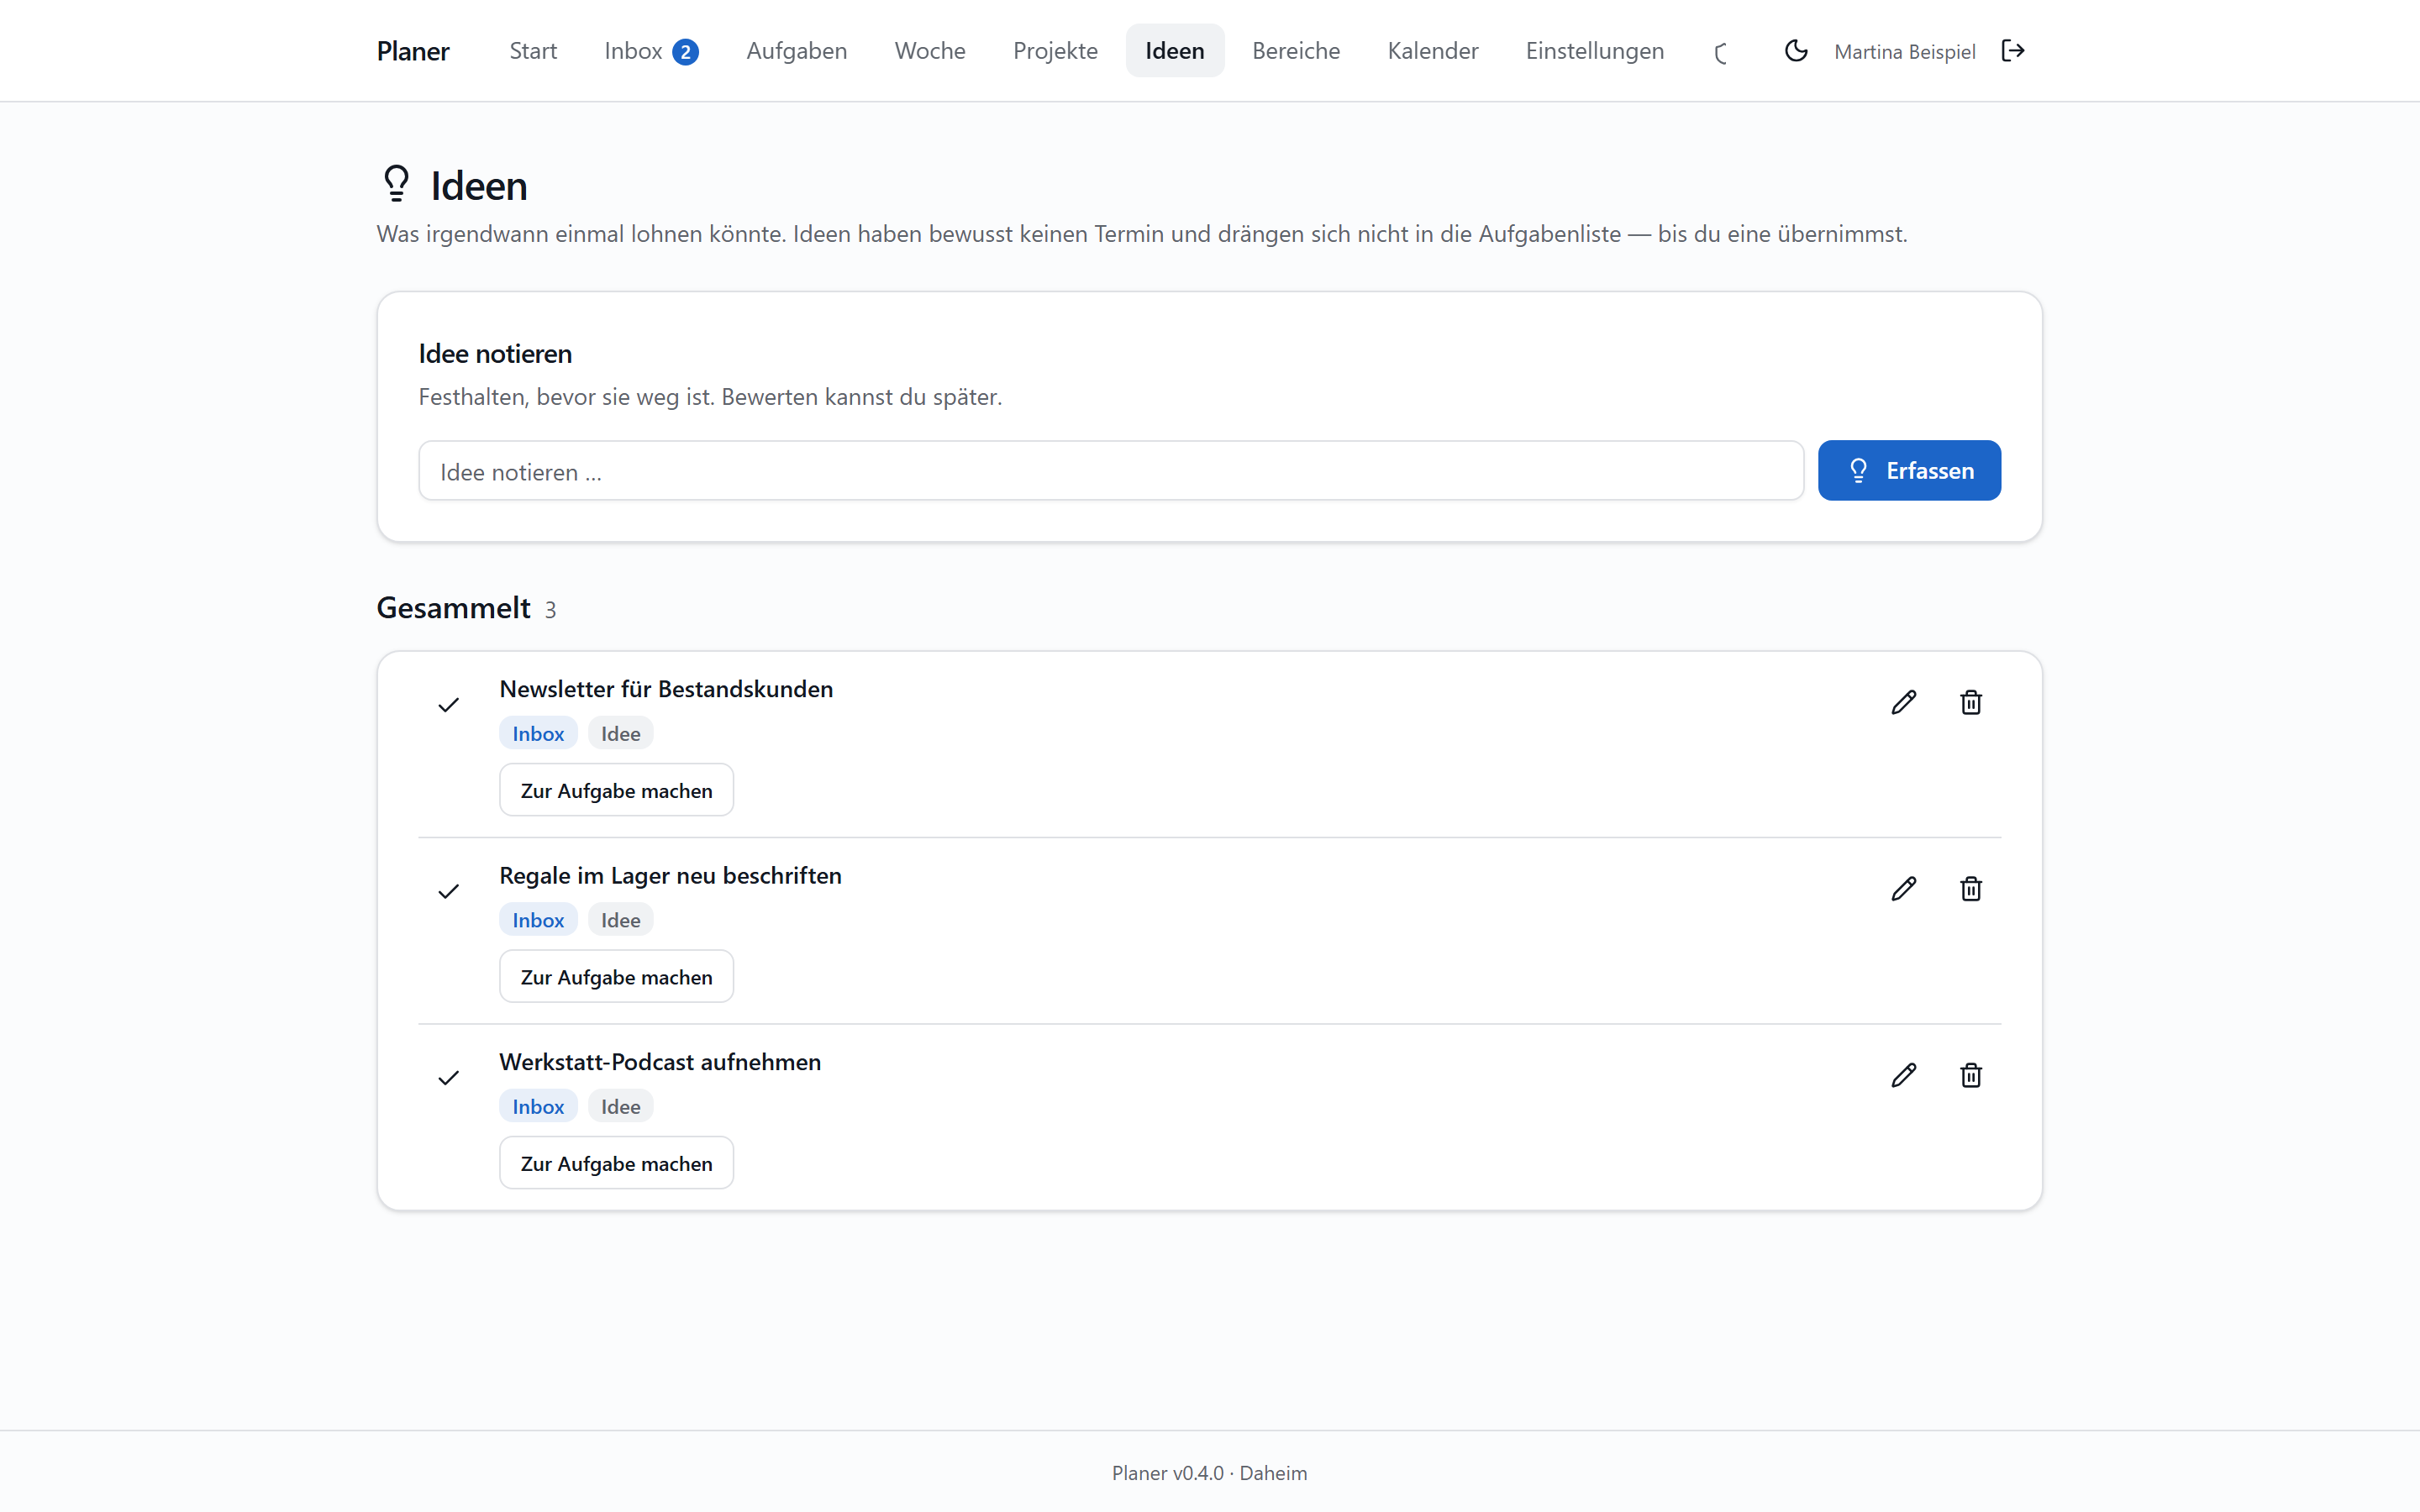
Task: Tick the Werkstatt-Podcast aufnehmen checkmark
Action: pyautogui.click(x=448, y=1077)
